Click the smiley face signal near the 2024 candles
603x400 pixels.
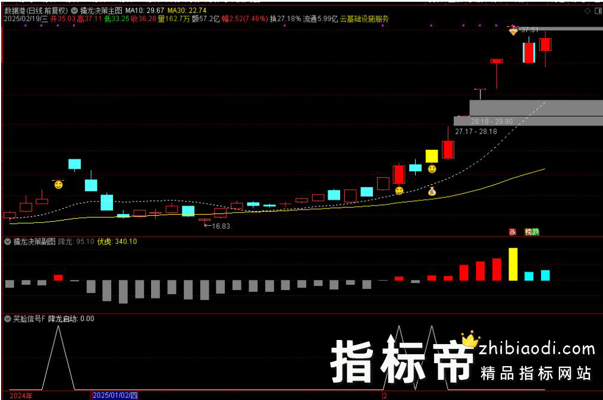point(58,185)
